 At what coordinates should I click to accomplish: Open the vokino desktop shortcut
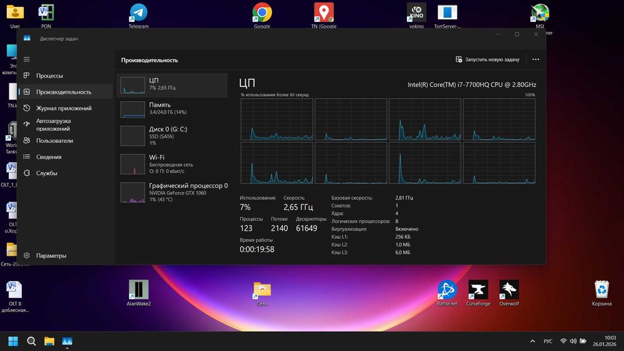(416, 16)
